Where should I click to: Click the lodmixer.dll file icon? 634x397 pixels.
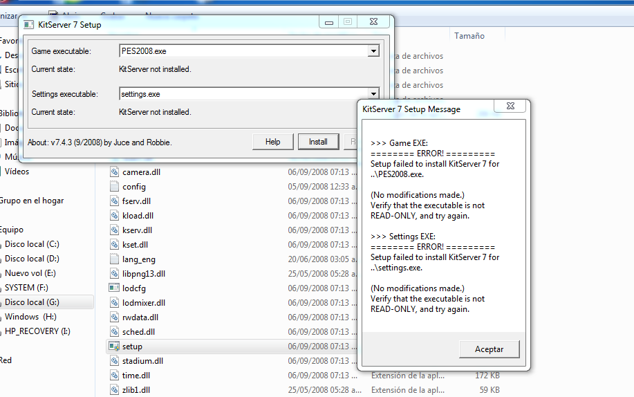[115, 303]
